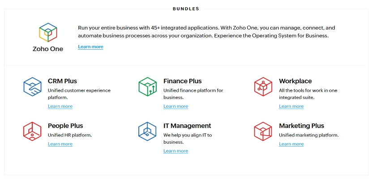Click the Zoho One cube logo

pyautogui.click(x=48, y=32)
